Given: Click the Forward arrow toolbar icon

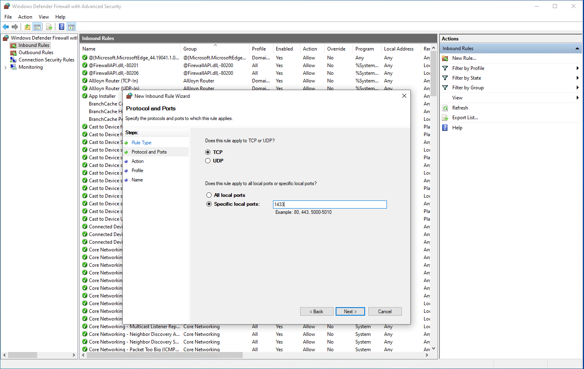Looking at the screenshot, I should pyautogui.click(x=15, y=27).
